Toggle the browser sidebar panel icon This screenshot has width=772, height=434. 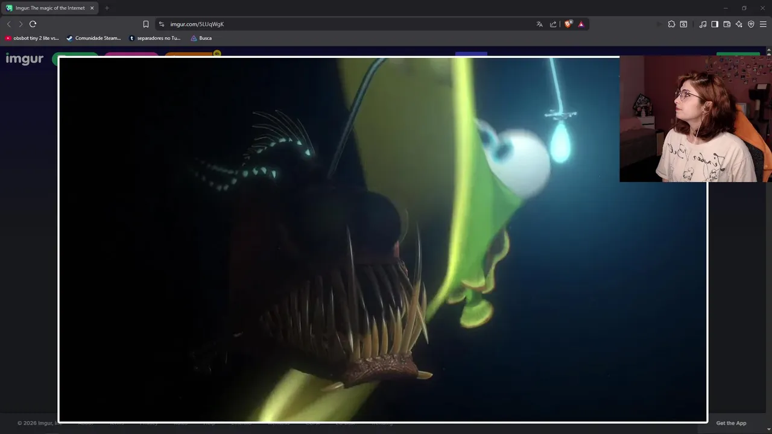click(715, 24)
